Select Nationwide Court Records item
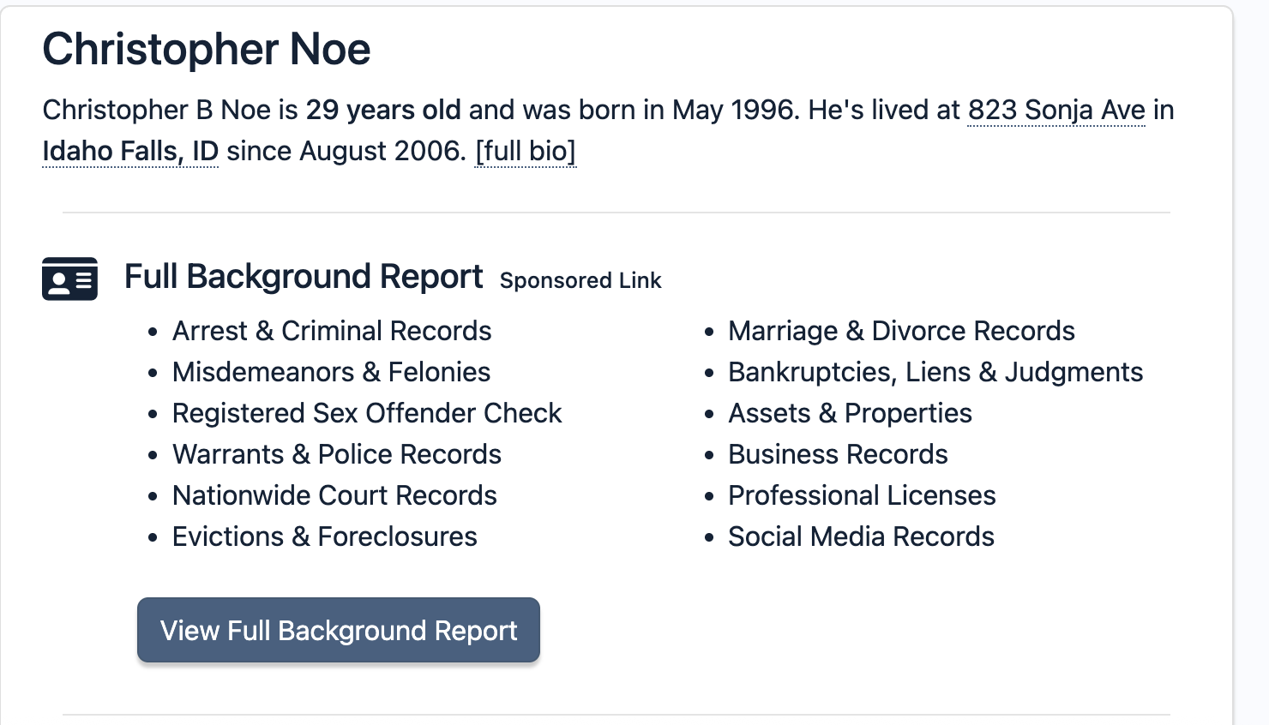The width and height of the screenshot is (1269, 725). (334, 496)
